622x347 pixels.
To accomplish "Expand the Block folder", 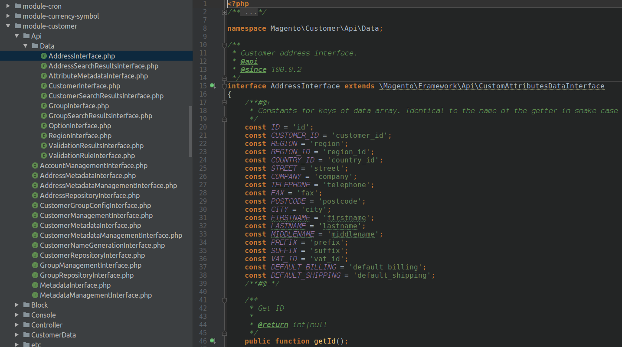I will tap(17, 305).
